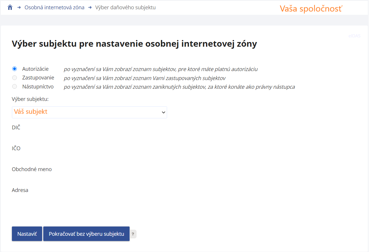This screenshot has width=369, height=252.
Task: Click the eIDAS label in the corner
Action: (354, 36)
